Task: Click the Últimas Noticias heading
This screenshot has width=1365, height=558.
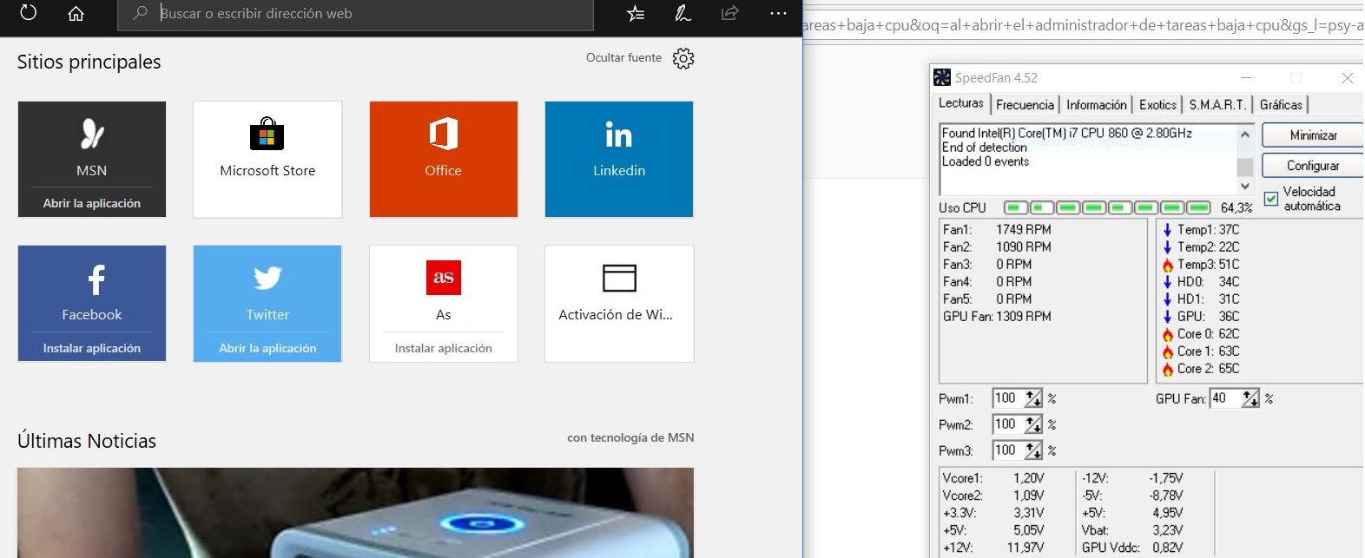Action: (87, 441)
